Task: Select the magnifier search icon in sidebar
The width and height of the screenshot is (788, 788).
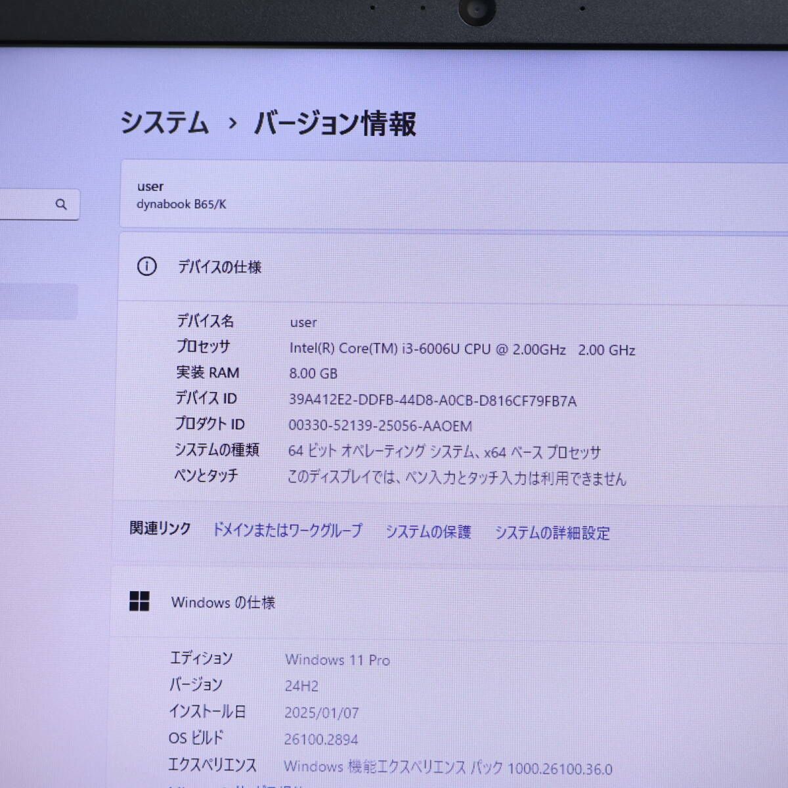Action: pos(62,204)
